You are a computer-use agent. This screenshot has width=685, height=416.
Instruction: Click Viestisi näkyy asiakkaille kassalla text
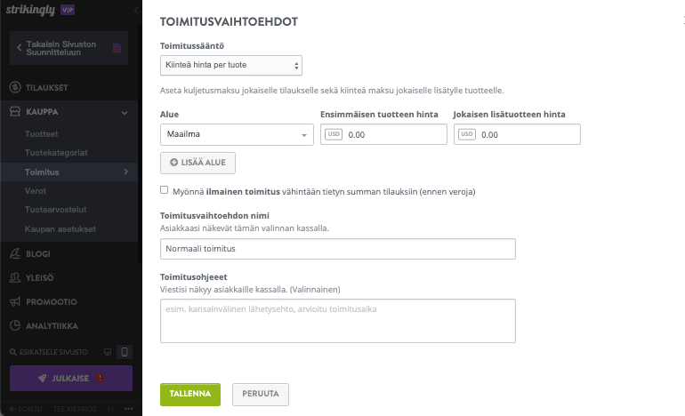(x=250, y=290)
